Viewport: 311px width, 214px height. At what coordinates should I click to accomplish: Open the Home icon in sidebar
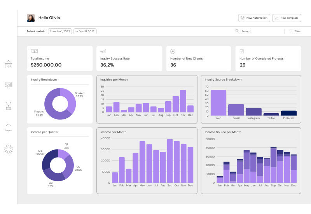[9, 64]
